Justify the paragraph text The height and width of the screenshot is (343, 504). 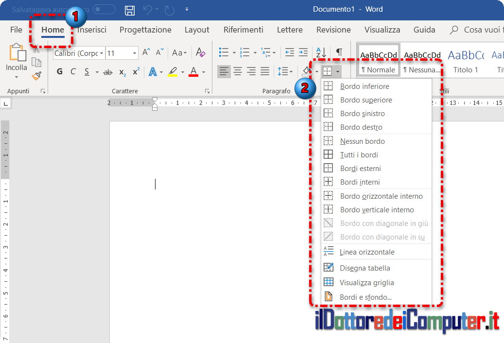264,71
